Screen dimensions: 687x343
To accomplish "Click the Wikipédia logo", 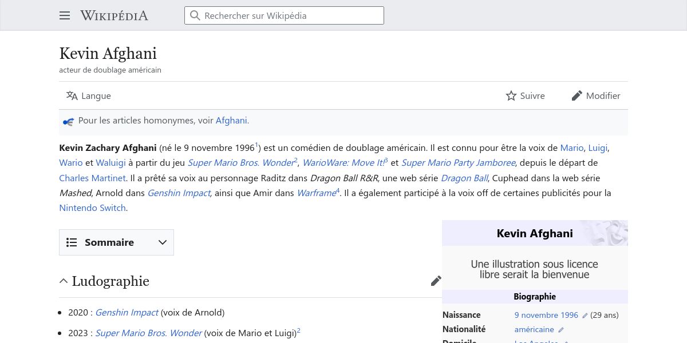I will tap(114, 15).
